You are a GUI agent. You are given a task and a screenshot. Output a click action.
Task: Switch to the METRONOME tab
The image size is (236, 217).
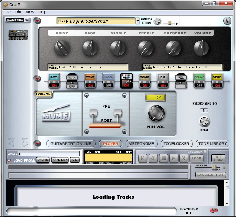tap(141, 144)
